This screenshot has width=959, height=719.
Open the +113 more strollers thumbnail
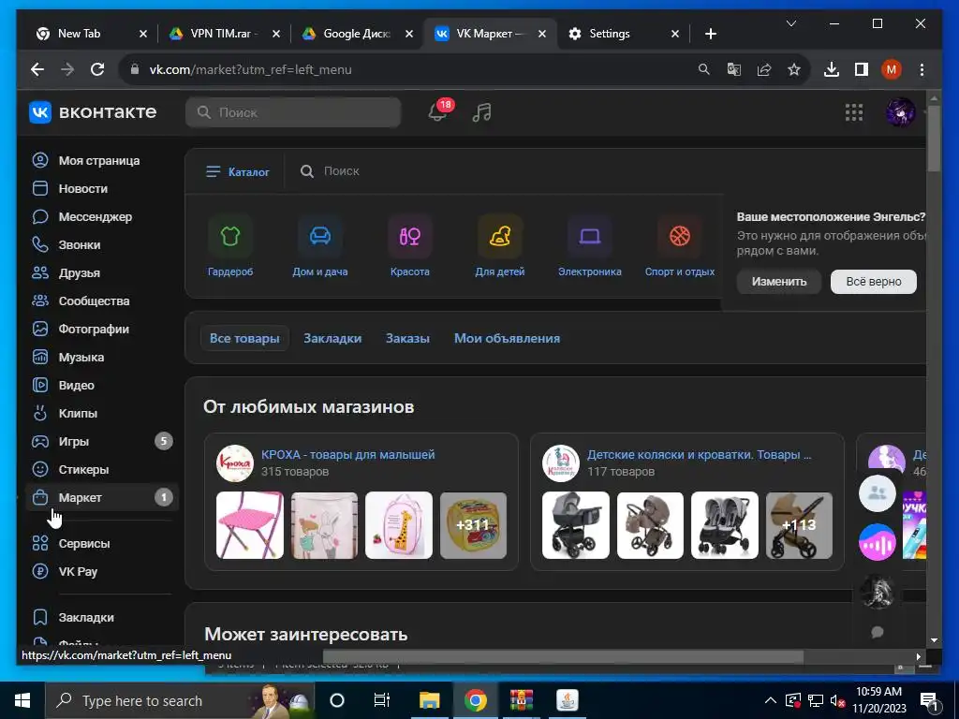pos(799,525)
